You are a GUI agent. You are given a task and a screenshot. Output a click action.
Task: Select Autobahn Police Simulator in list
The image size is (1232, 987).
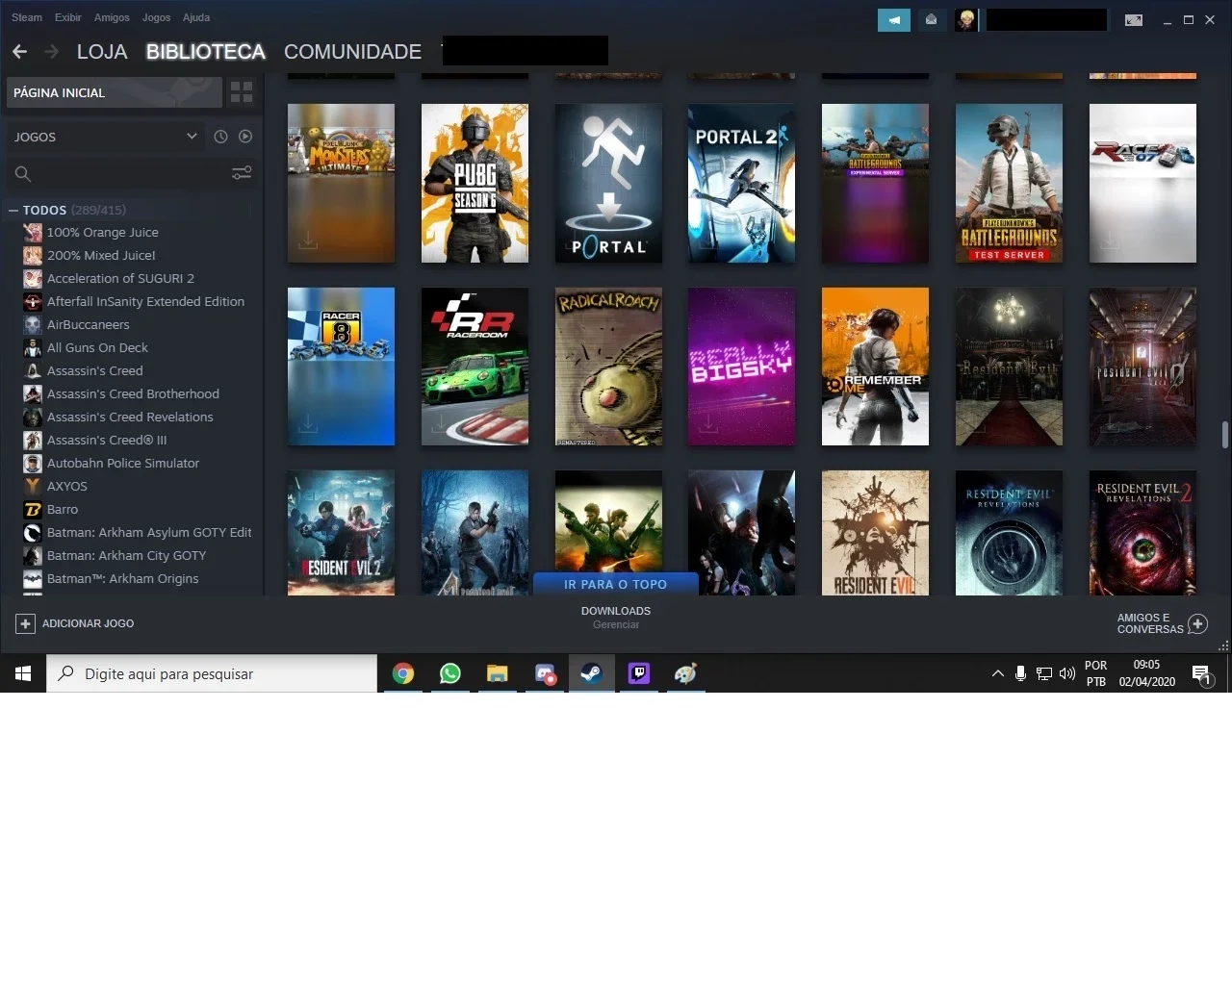123,463
